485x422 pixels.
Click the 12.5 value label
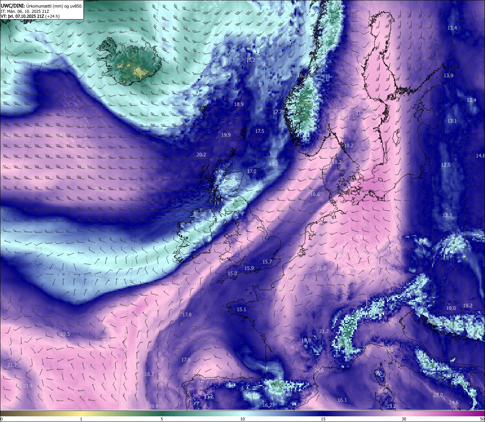446,165
